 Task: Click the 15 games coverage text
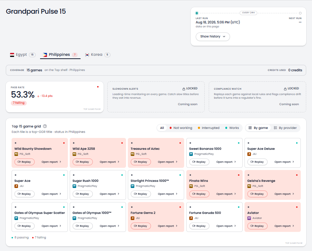click(x=34, y=70)
